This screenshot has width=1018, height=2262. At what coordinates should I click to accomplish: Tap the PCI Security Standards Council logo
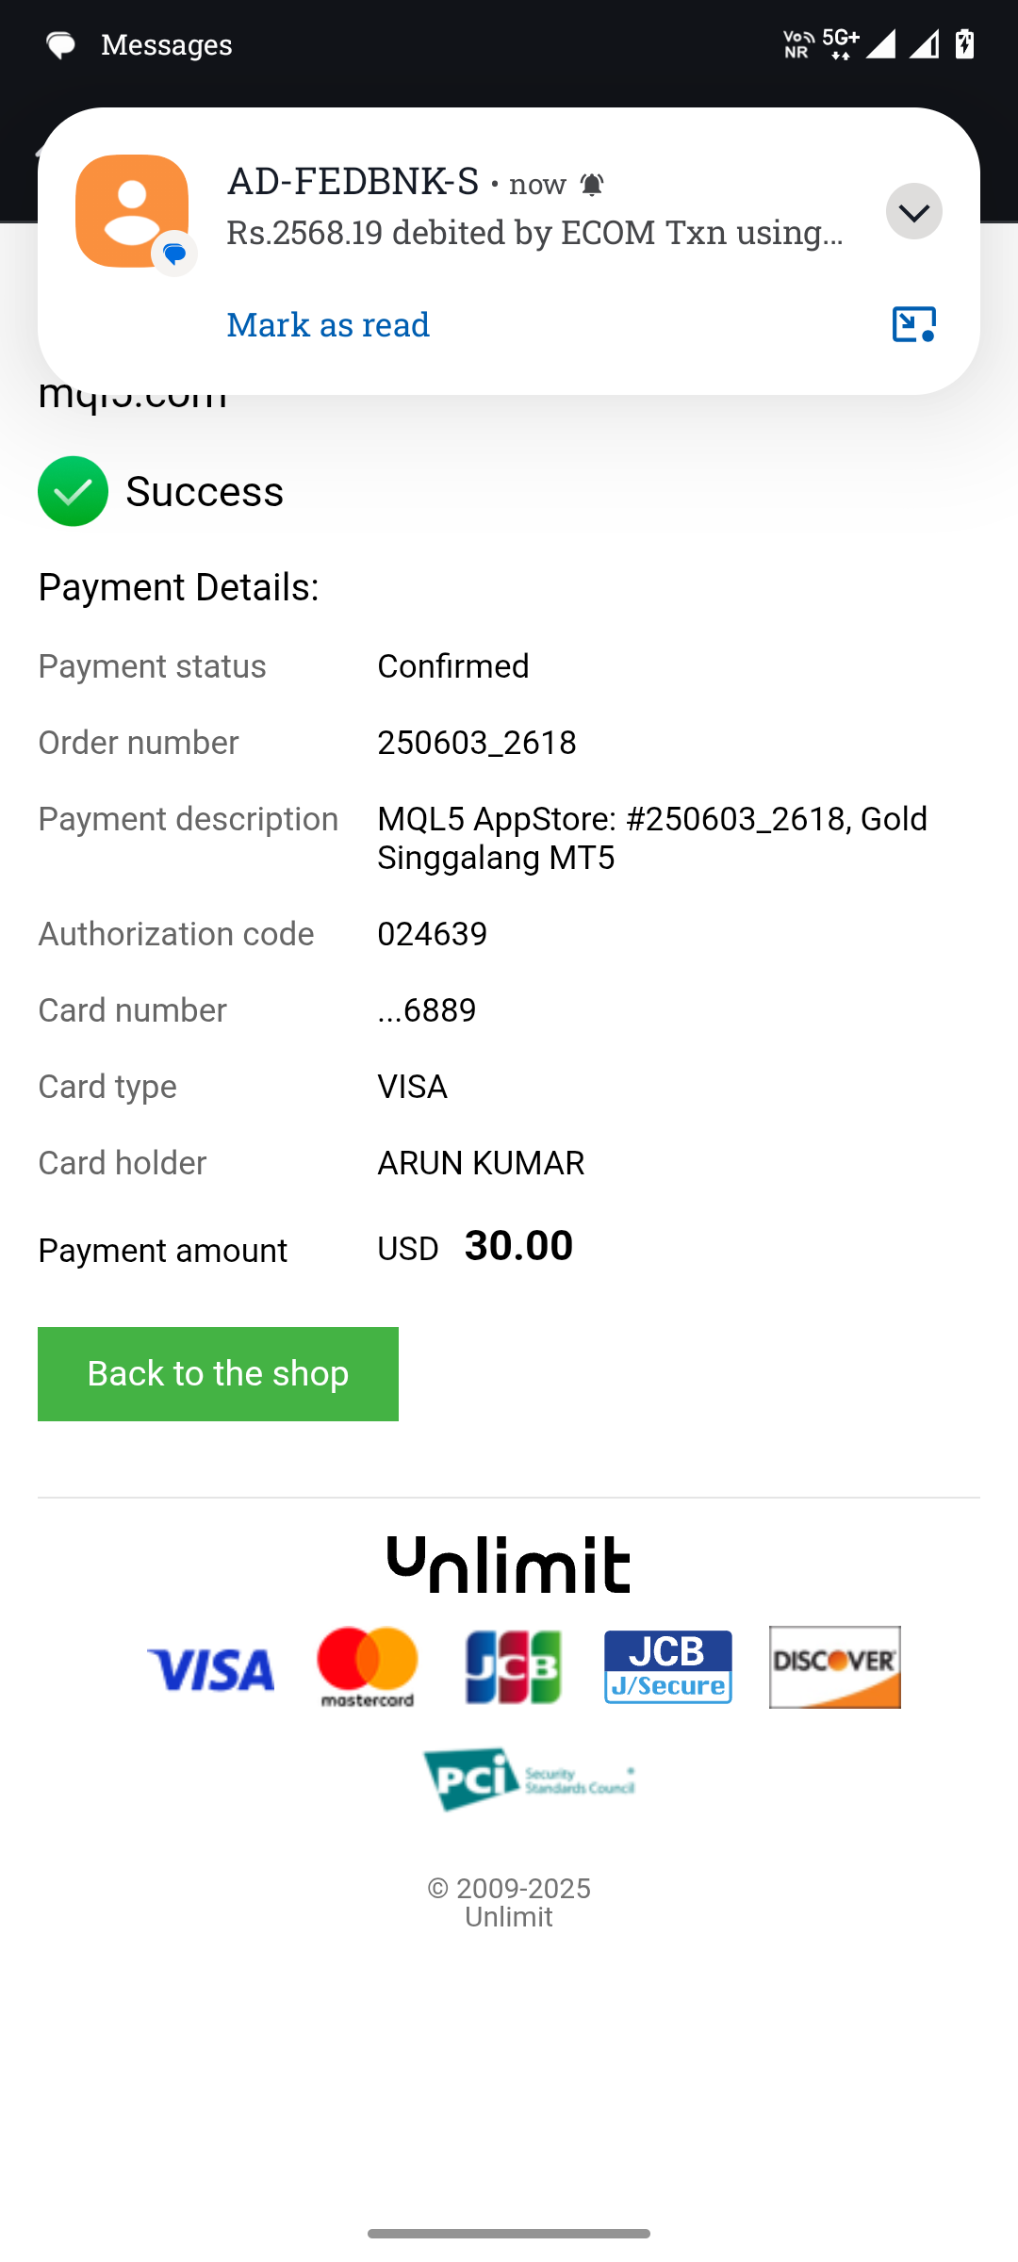tap(529, 1779)
